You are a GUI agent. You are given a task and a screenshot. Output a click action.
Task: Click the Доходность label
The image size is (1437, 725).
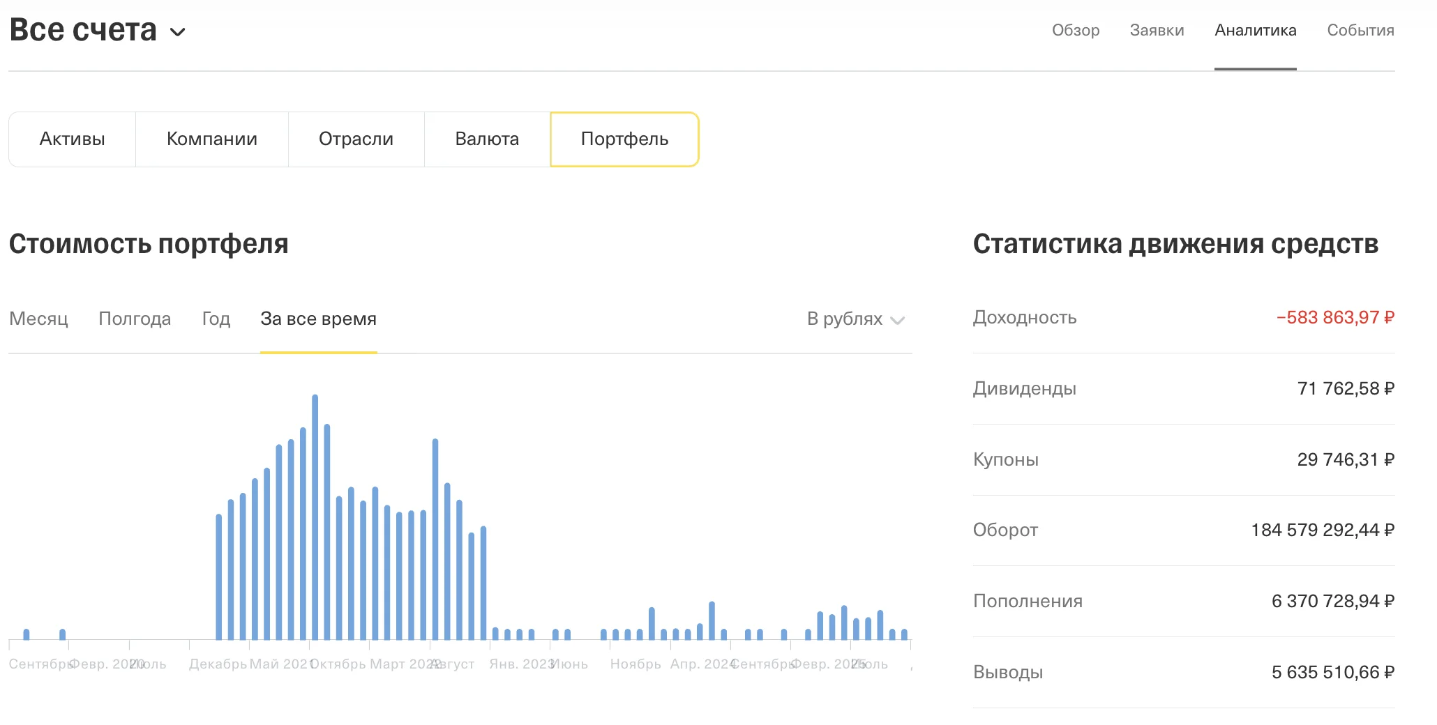tap(1025, 317)
